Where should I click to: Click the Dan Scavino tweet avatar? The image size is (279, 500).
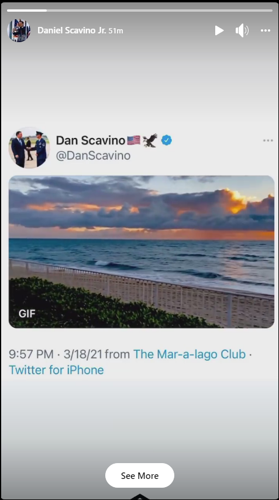click(x=29, y=148)
